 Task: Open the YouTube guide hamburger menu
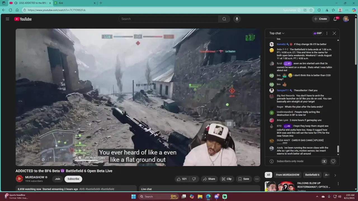(x=8, y=19)
